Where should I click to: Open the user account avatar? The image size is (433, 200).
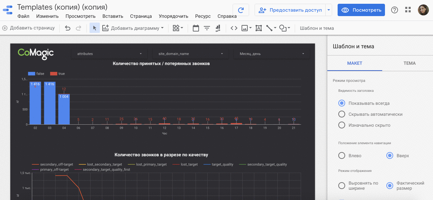(x=423, y=10)
